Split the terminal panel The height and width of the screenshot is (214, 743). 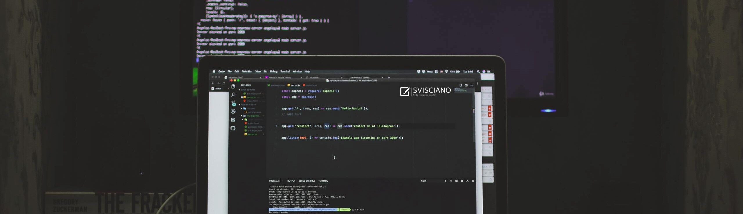pos(457,181)
